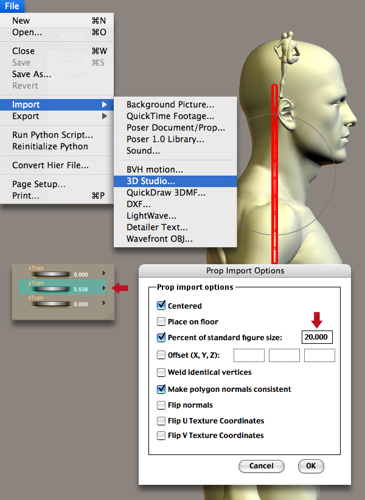Select QuickDraw 3DMF... import

tap(175, 193)
